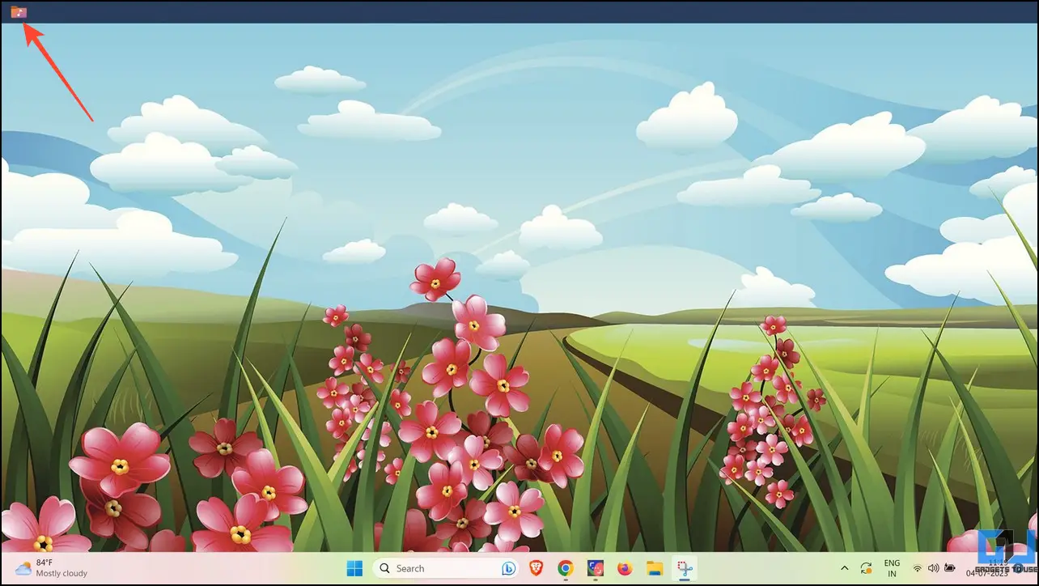
Task: Launch the Brave browser from the taskbar
Action: 536,568
